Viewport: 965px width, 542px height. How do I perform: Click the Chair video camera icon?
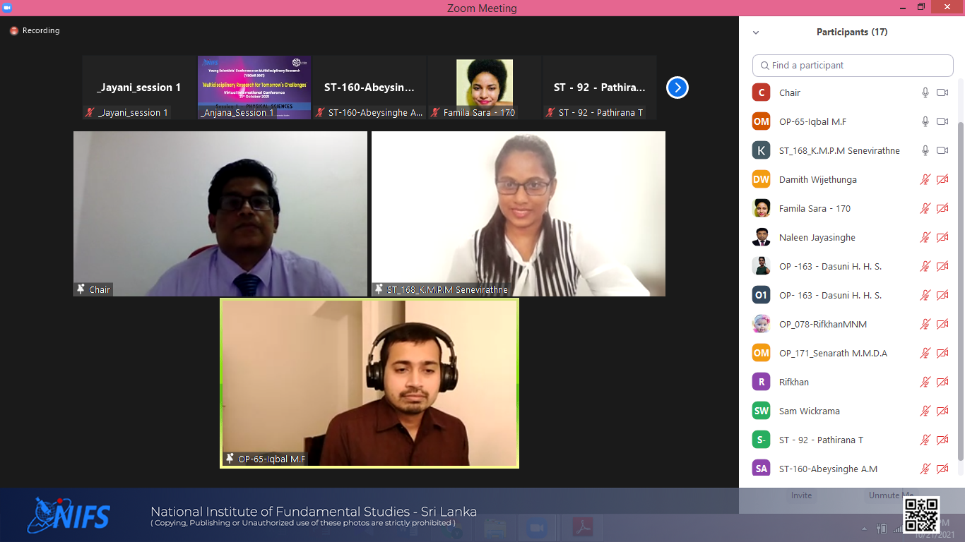[x=942, y=92]
